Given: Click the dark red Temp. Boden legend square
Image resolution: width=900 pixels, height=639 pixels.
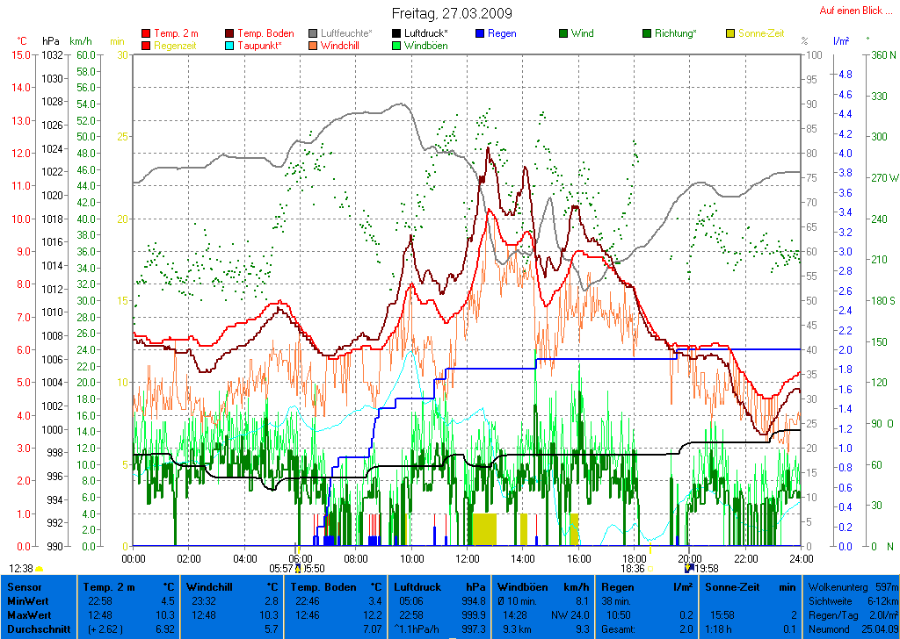Looking at the screenshot, I should [x=230, y=33].
